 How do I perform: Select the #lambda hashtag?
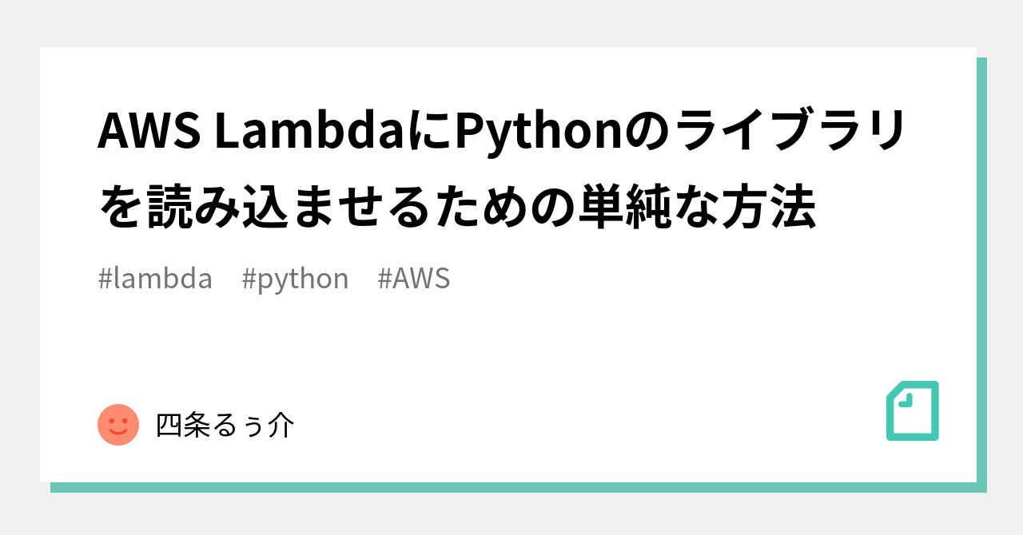click(155, 279)
